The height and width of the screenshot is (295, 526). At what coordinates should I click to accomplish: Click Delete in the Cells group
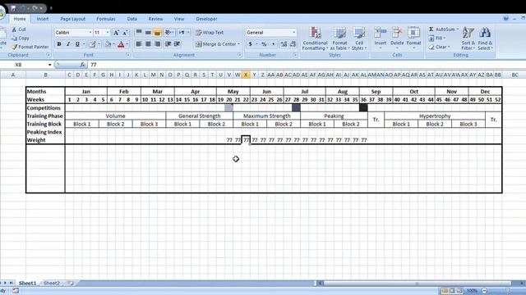tap(397, 38)
